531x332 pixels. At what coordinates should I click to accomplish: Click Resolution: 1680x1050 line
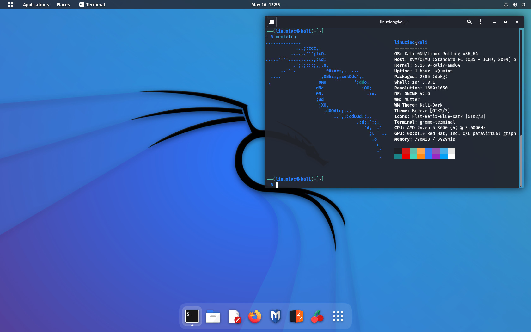coord(421,88)
